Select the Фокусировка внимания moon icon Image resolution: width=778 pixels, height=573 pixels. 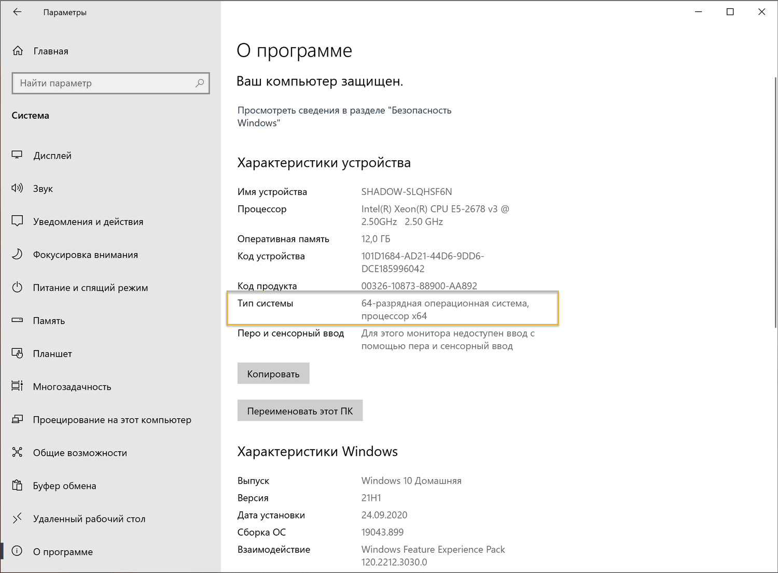pyautogui.click(x=17, y=254)
